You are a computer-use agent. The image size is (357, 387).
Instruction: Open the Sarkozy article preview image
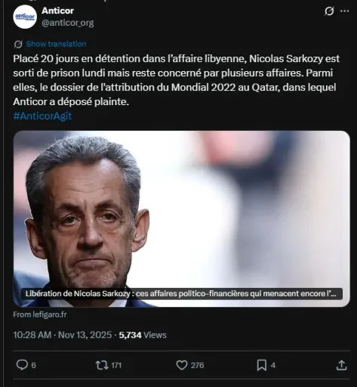[x=181, y=218]
